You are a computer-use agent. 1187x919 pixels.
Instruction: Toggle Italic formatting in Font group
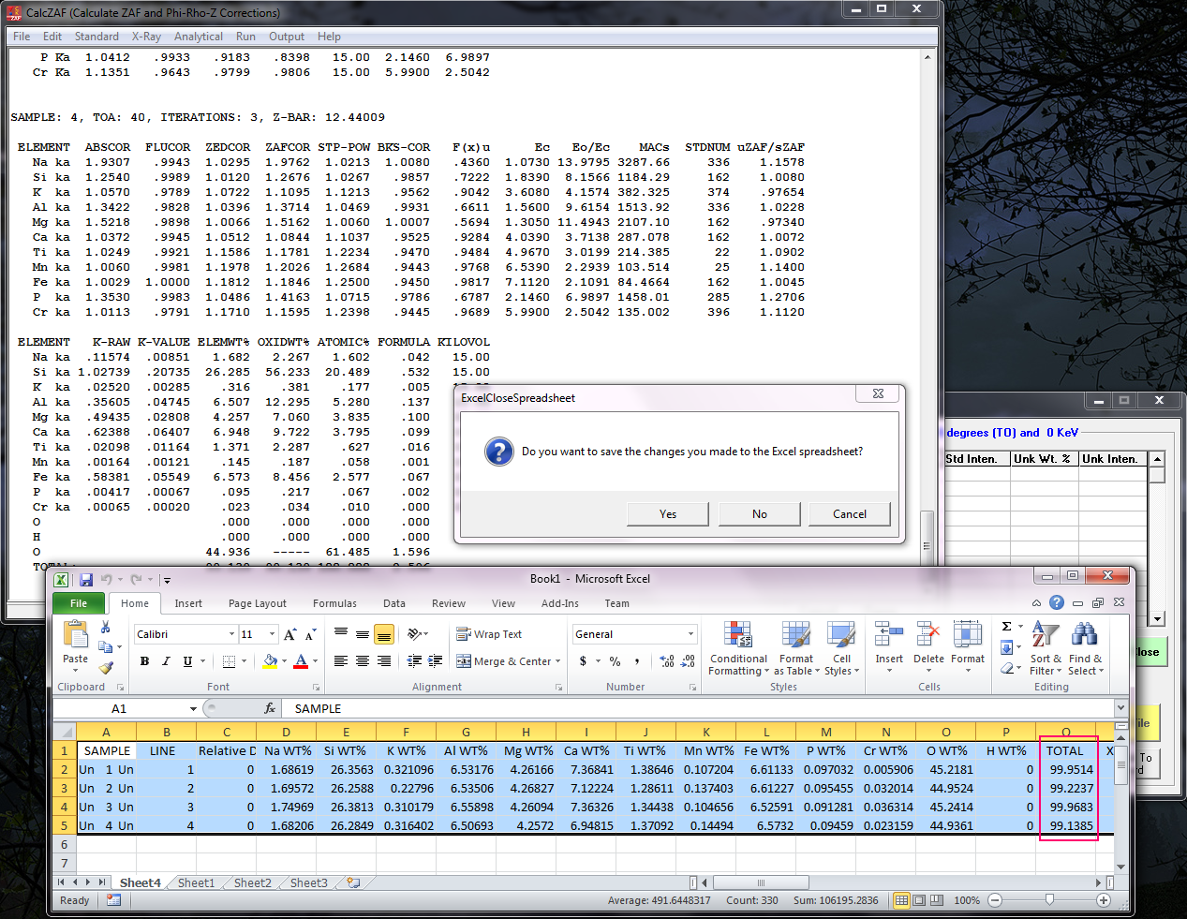click(x=166, y=661)
